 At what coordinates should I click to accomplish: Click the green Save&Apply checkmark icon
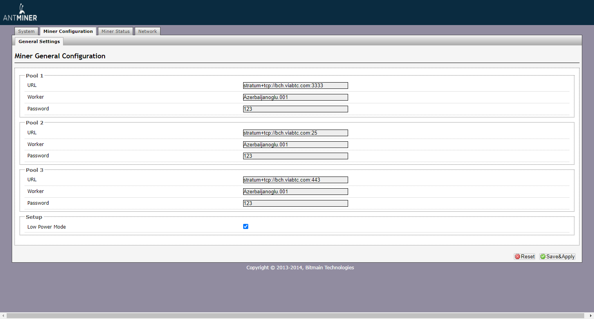point(543,257)
